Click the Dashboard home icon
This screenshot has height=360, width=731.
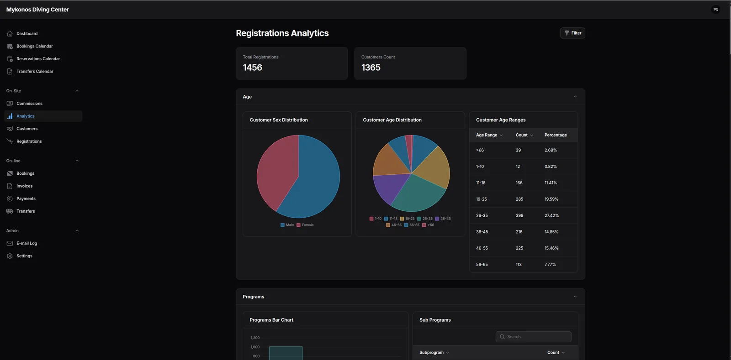[x=10, y=34]
